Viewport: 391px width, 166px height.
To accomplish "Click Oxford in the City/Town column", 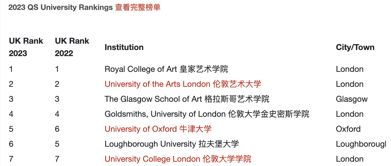I will click(x=348, y=129).
